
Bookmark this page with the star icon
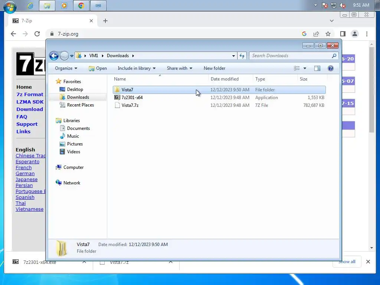pos(328,34)
